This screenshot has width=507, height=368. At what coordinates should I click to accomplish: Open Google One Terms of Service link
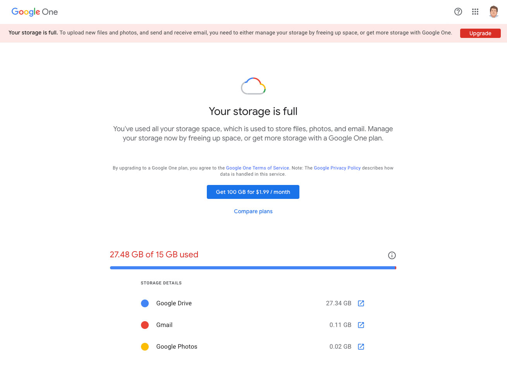click(257, 168)
